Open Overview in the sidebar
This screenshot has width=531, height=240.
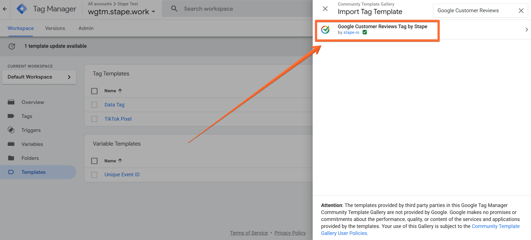tap(33, 102)
